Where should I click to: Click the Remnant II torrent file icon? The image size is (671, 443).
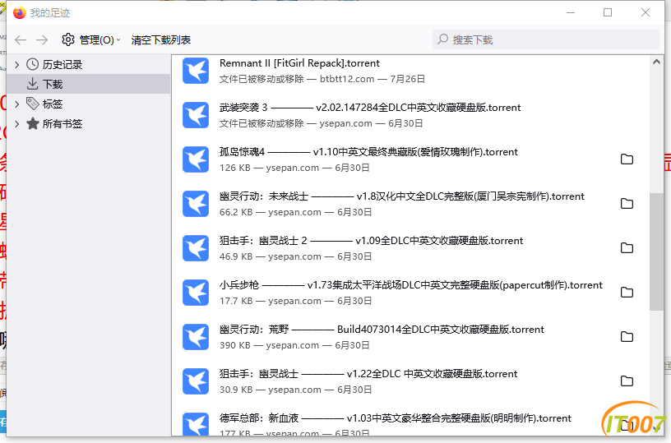click(x=196, y=71)
